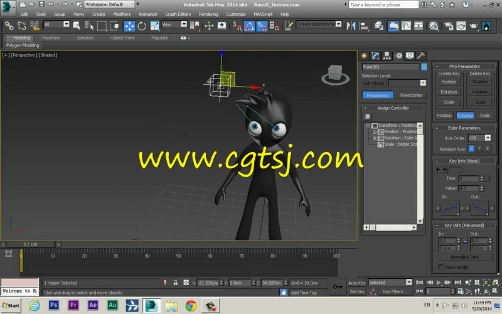Image resolution: width=502 pixels, height=314 pixels.
Task: Open the Modify command panel tab
Action: point(375,56)
